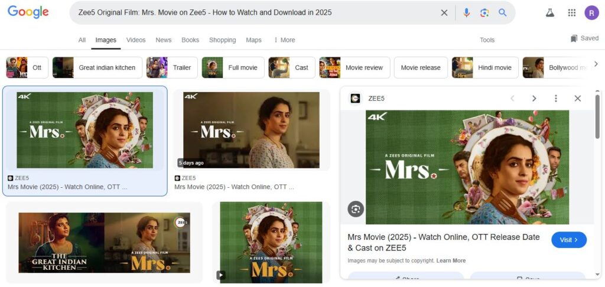
Task: Click the magnifying glass search icon
Action: [x=503, y=12]
